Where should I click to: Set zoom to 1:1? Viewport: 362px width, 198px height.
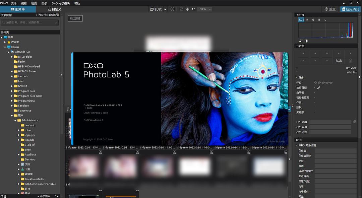(x=193, y=9)
